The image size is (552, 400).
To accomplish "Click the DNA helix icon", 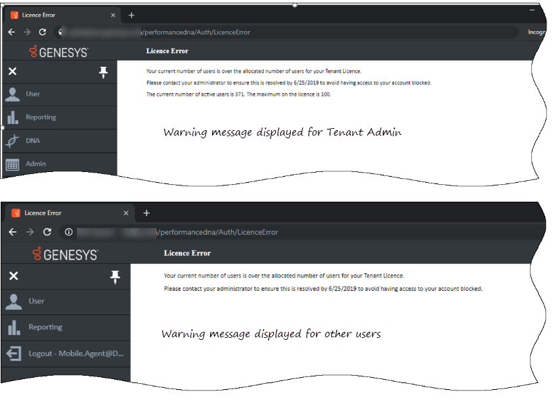I will (12, 141).
